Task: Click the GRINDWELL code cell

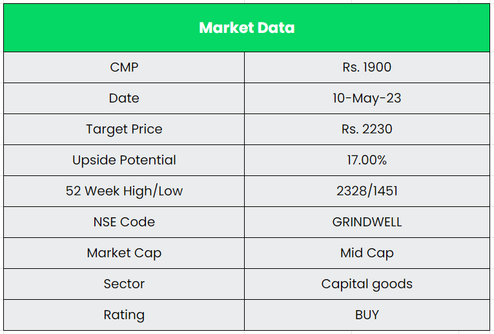Action: click(367, 222)
